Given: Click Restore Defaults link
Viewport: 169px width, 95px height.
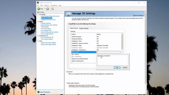Looking at the screenshot, I should [138, 16].
